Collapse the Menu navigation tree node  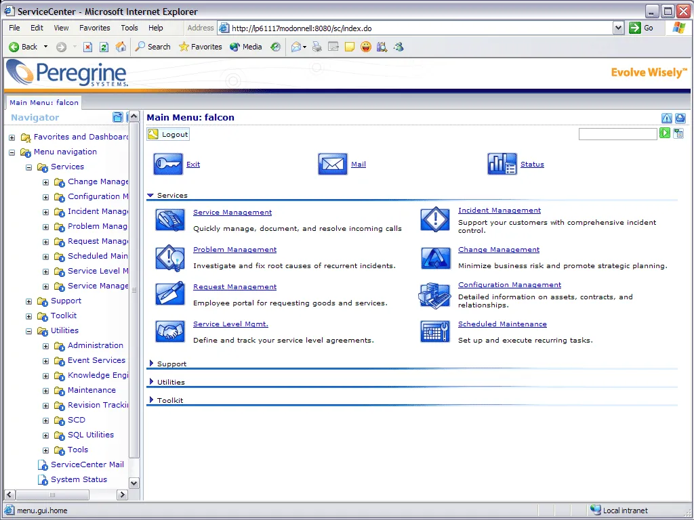[x=12, y=152]
